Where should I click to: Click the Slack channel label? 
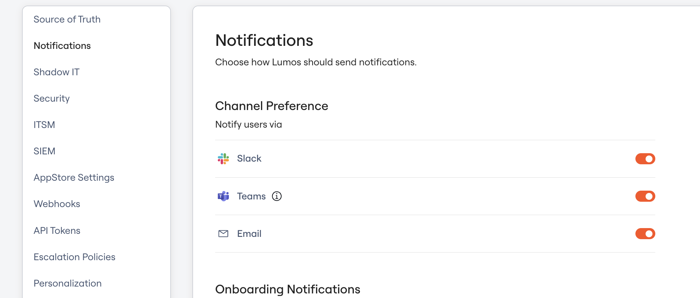pyautogui.click(x=249, y=158)
